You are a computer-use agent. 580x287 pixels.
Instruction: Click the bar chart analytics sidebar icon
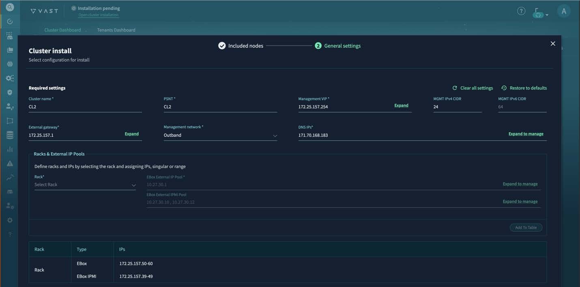tap(10, 149)
